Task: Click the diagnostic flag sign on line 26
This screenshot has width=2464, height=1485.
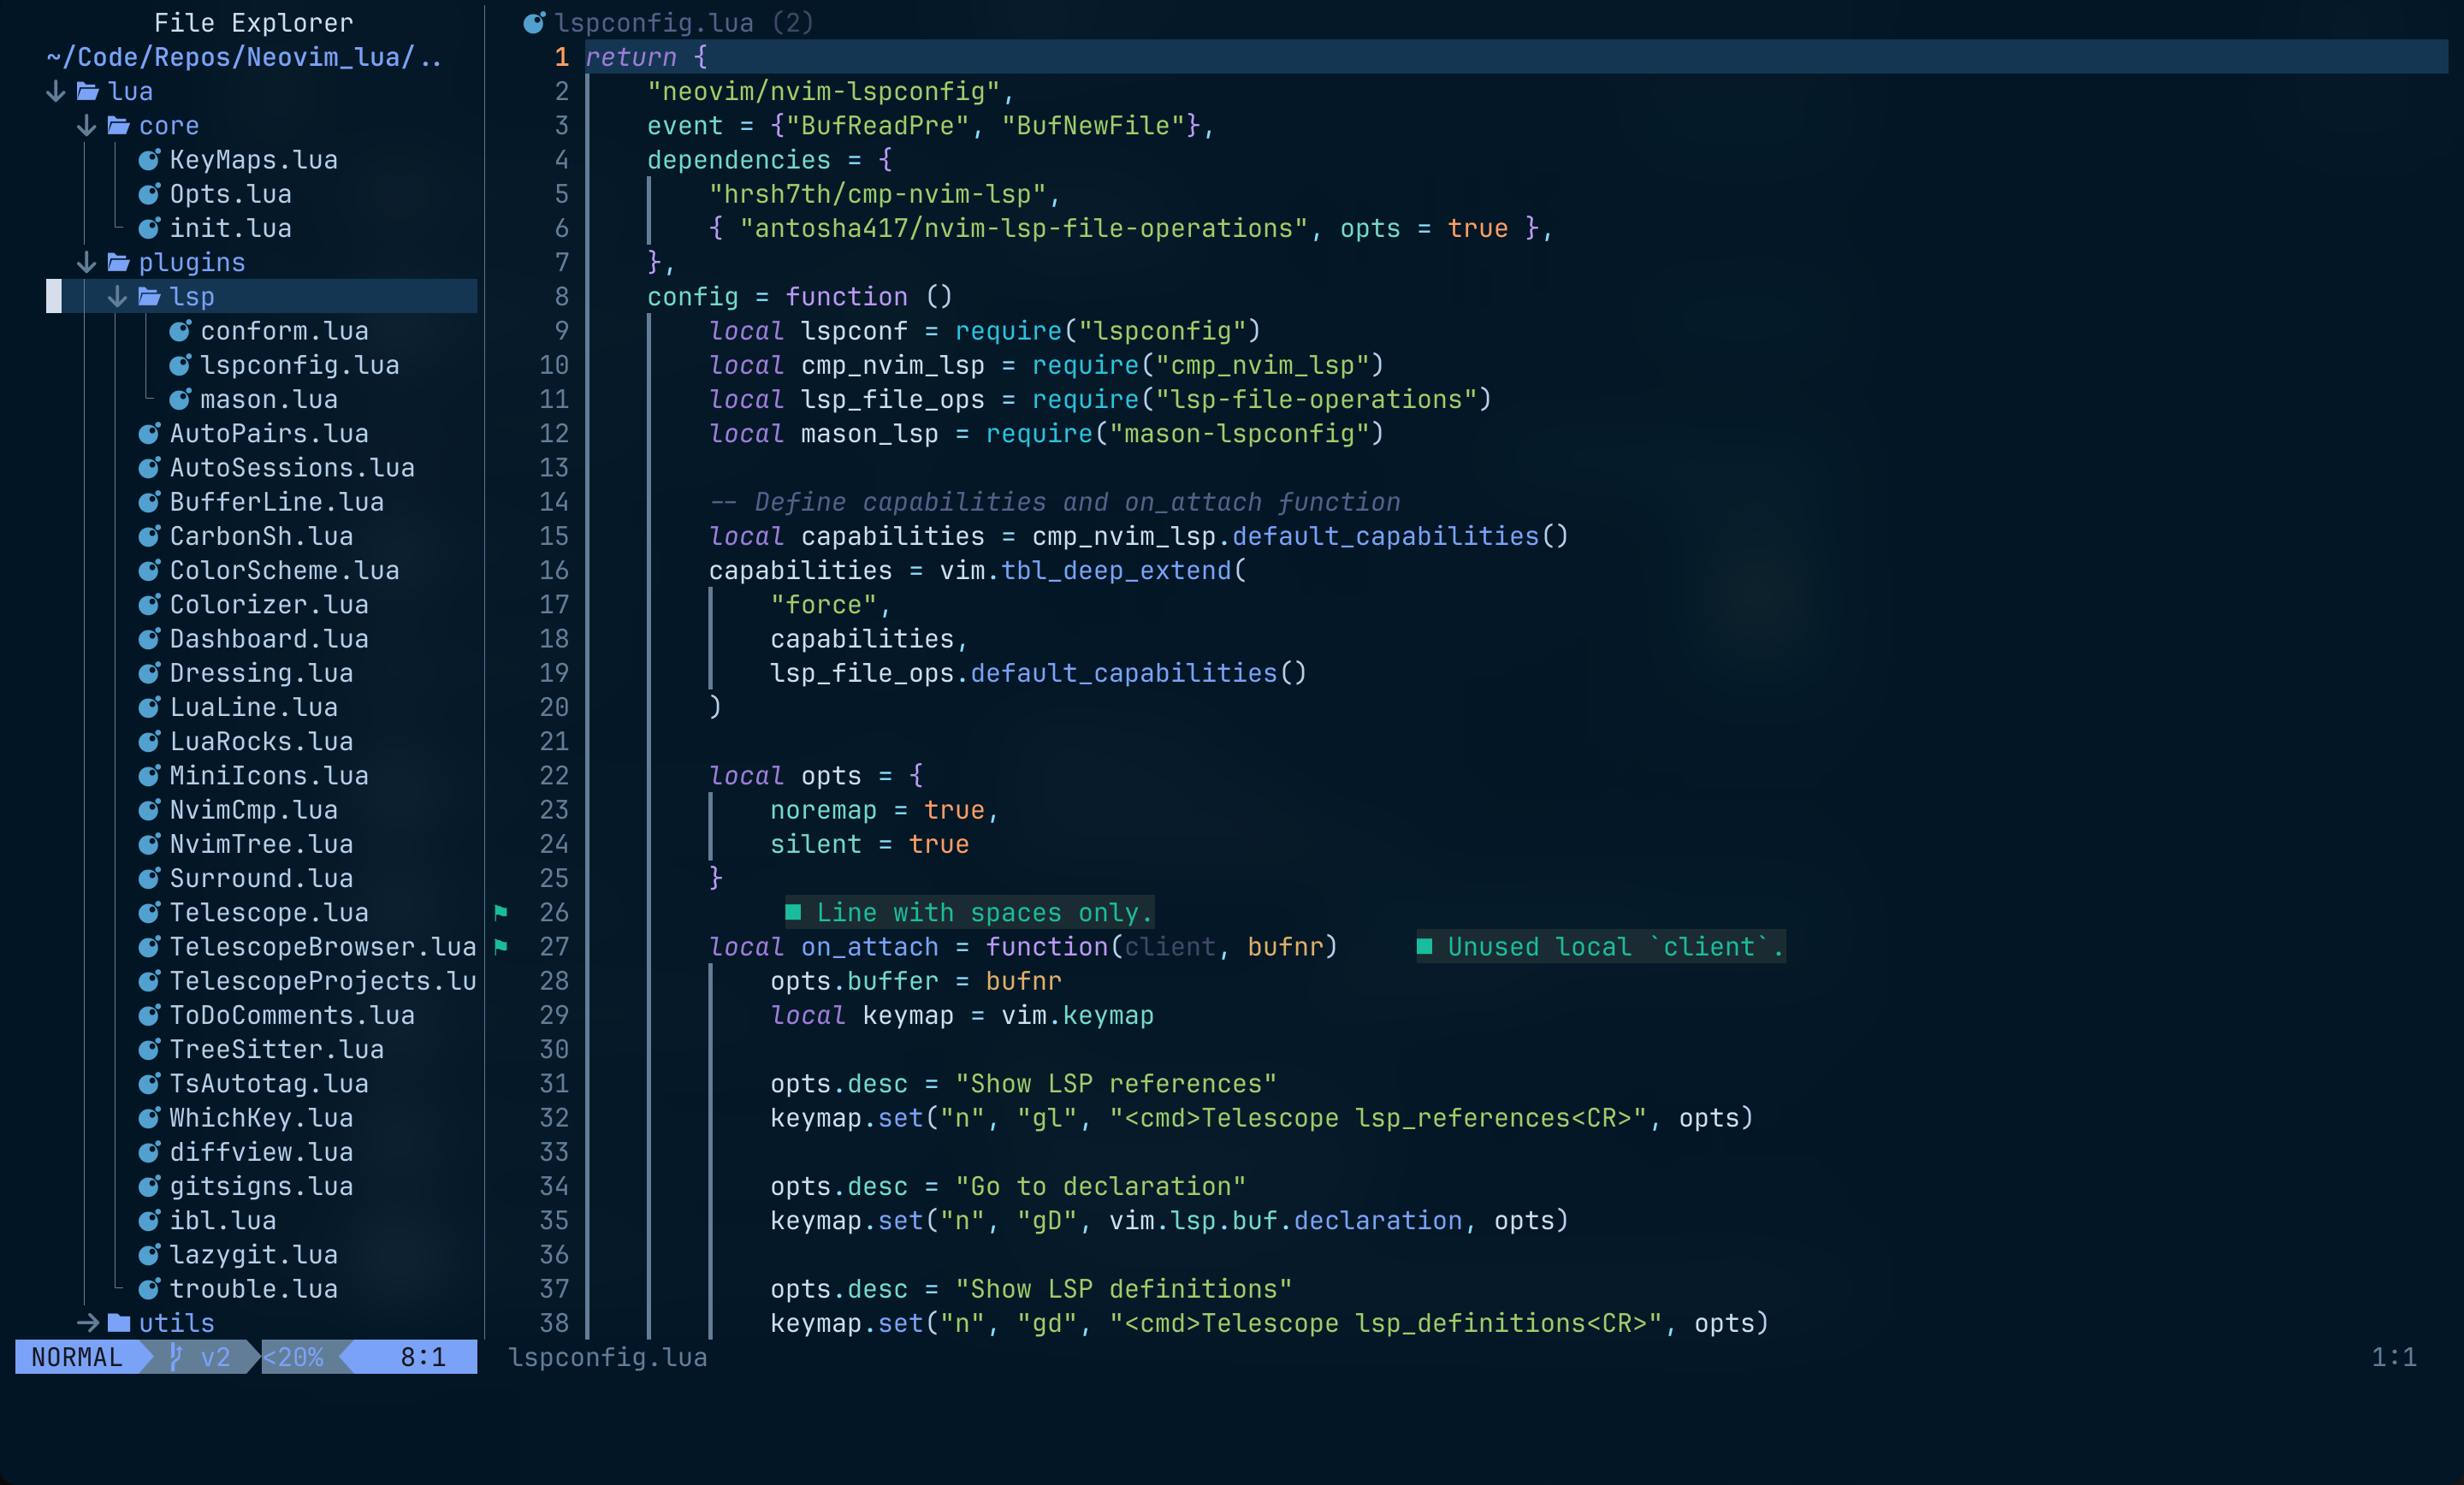Action: pos(502,912)
